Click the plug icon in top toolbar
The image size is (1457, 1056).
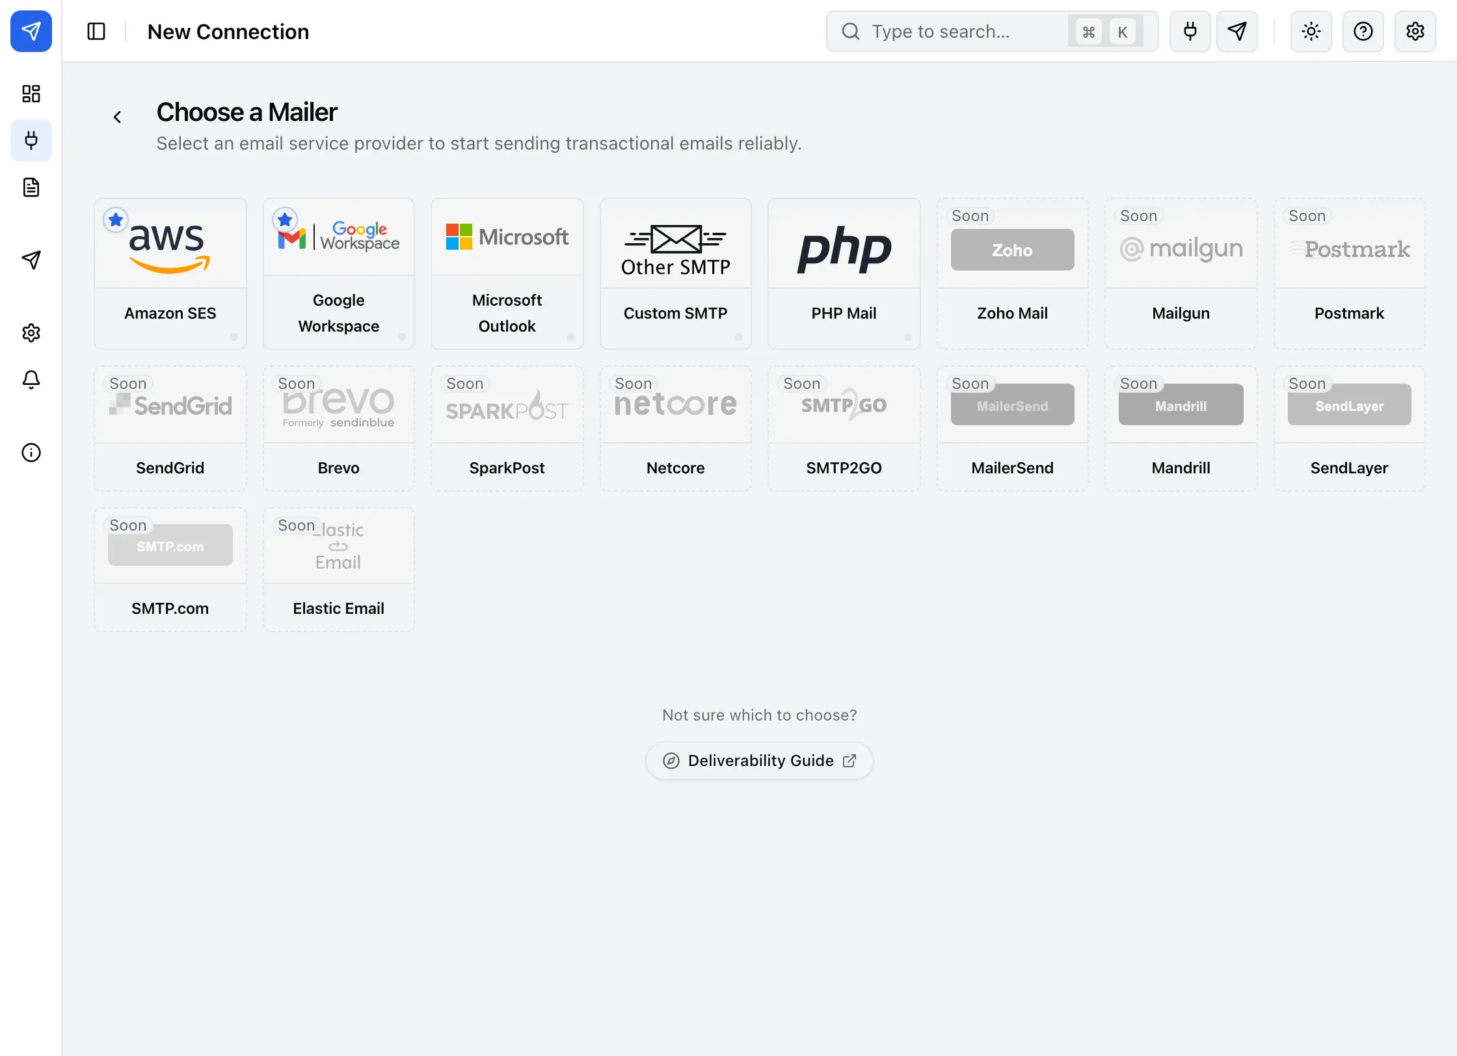[x=1190, y=31]
